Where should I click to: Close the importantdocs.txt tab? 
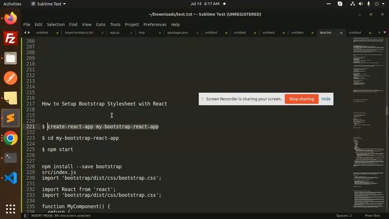(x=102, y=33)
